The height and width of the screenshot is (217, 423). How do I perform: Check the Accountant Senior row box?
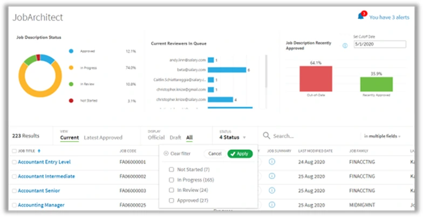14,191
